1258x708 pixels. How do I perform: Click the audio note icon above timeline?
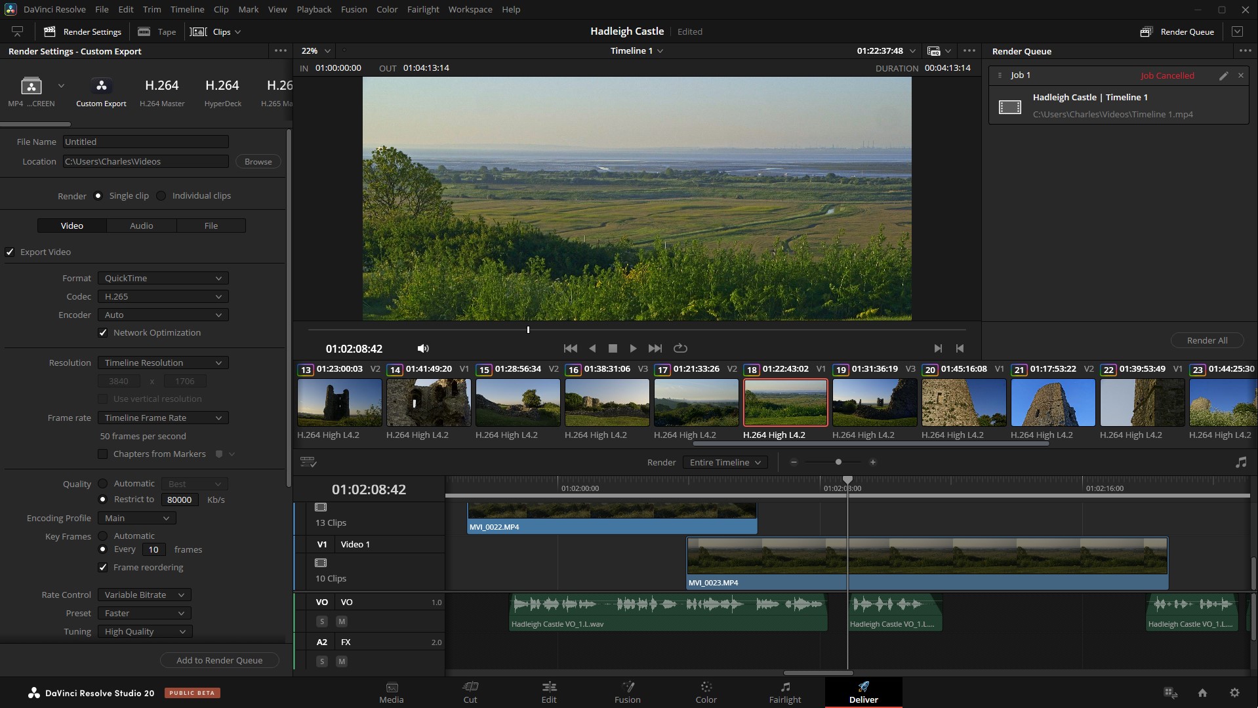(x=1241, y=462)
